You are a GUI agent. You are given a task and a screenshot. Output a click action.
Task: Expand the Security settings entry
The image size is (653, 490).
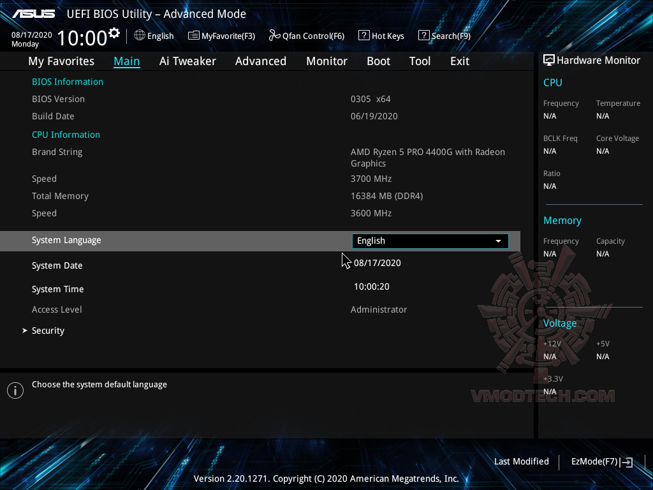coord(48,330)
